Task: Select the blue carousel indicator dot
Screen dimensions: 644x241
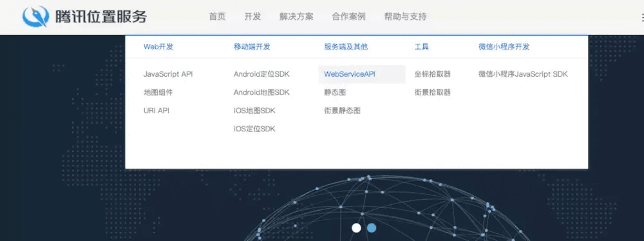Action: 372,227
